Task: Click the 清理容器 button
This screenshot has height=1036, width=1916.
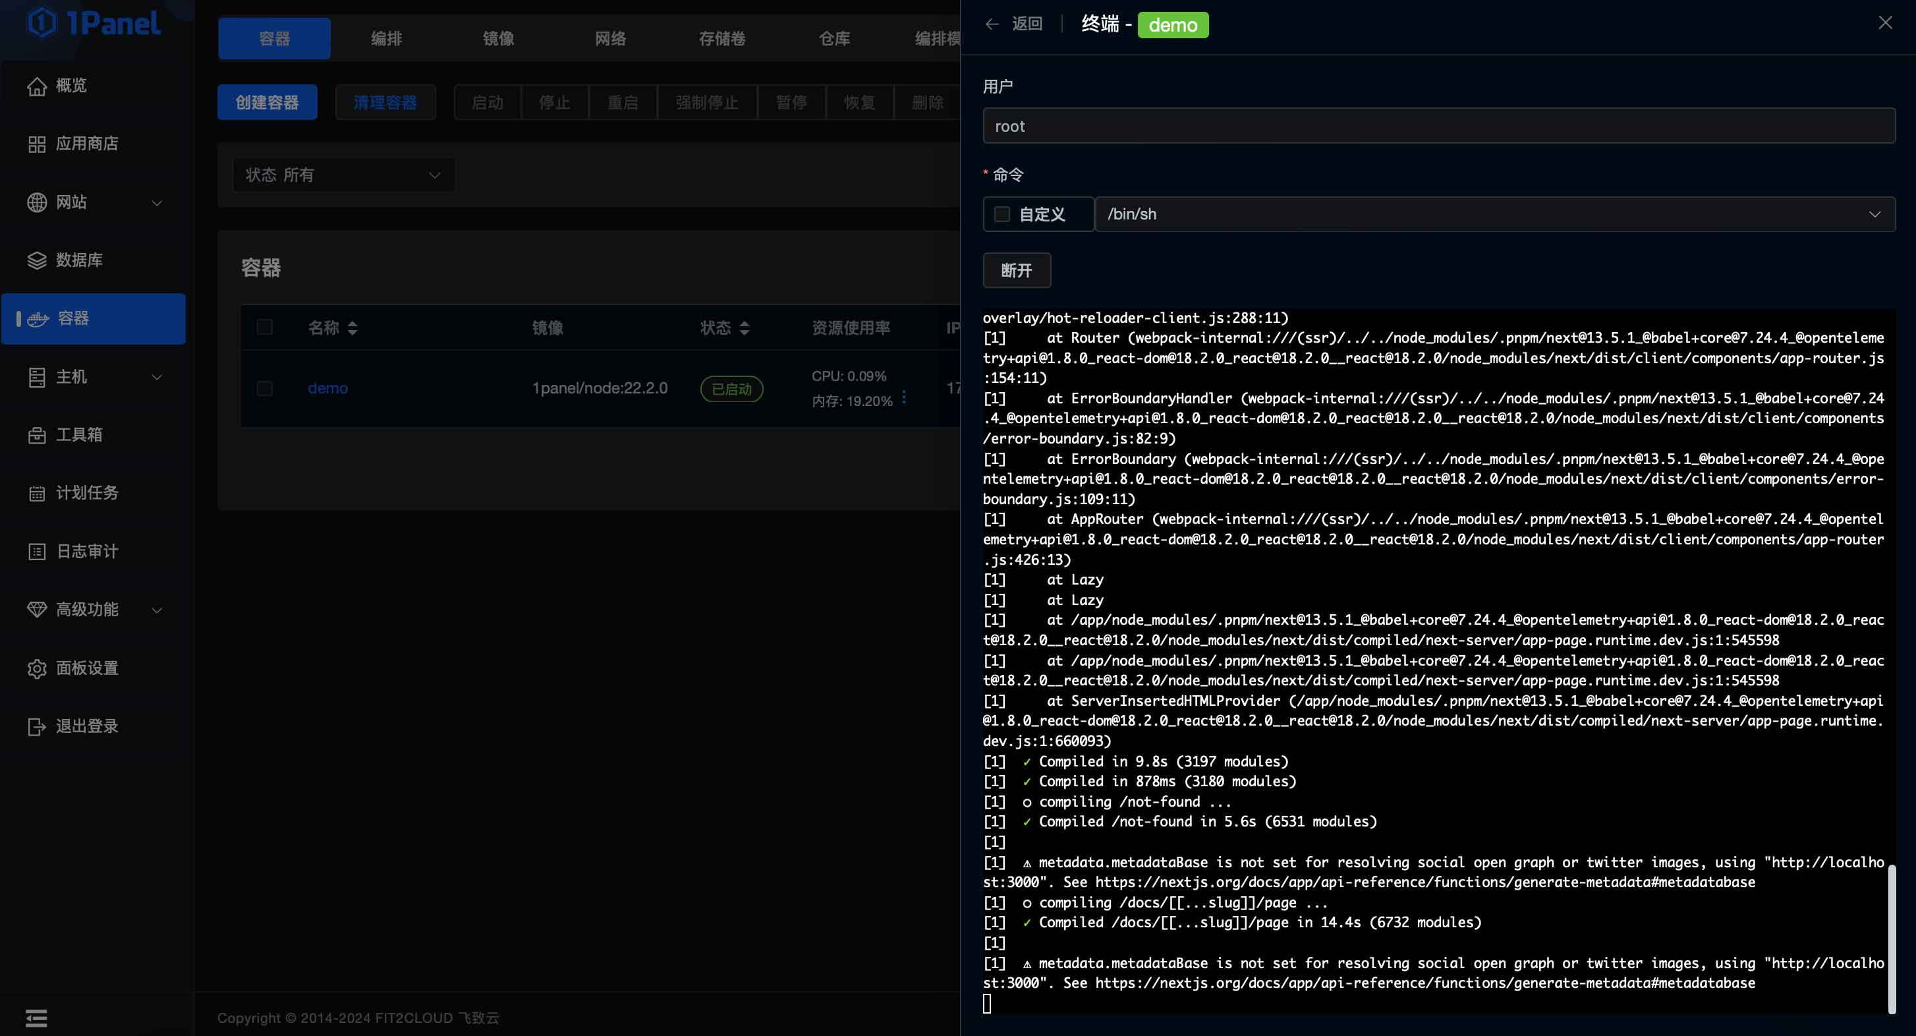Action: [x=385, y=103]
